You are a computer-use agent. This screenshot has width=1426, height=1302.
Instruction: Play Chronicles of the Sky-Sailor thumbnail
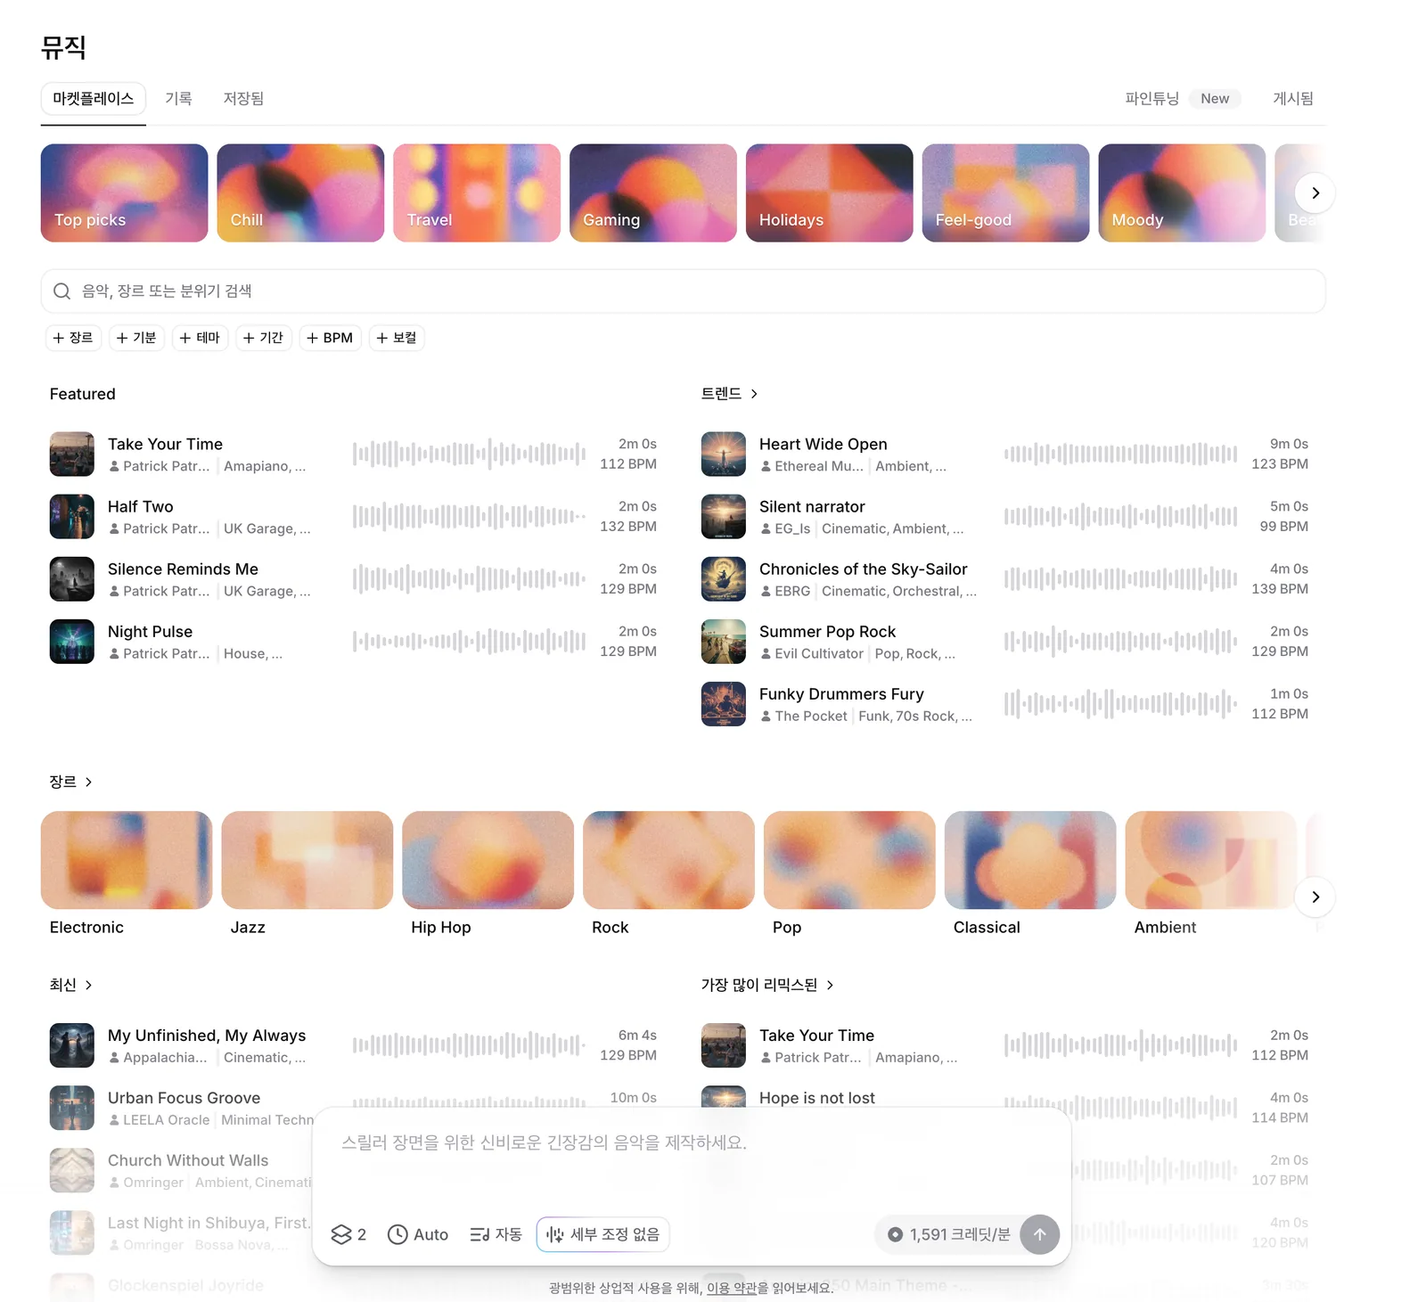[x=724, y=579]
